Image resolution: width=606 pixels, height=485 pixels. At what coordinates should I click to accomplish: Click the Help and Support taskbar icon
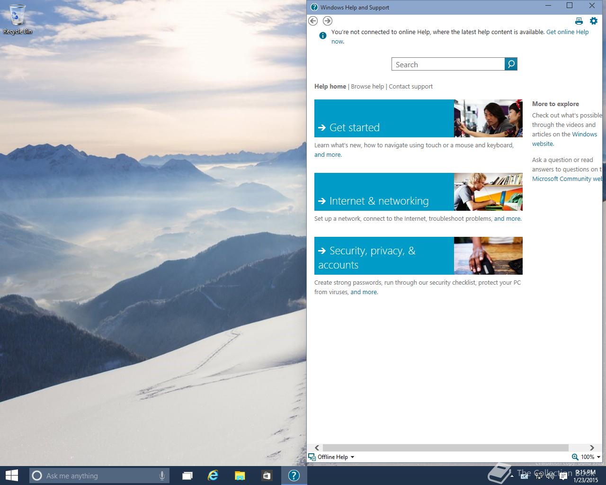(x=294, y=476)
